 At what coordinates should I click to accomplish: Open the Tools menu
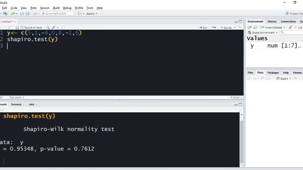[x=89, y=8]
